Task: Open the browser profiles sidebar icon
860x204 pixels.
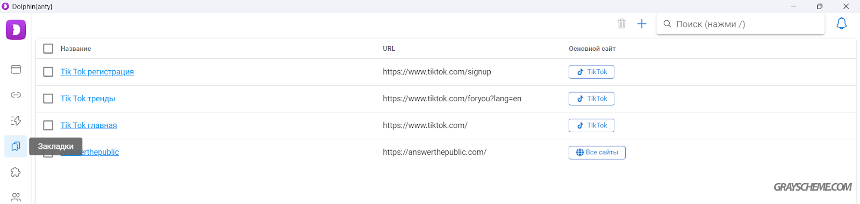Action: pyautogui.click(x=16, y=70)
